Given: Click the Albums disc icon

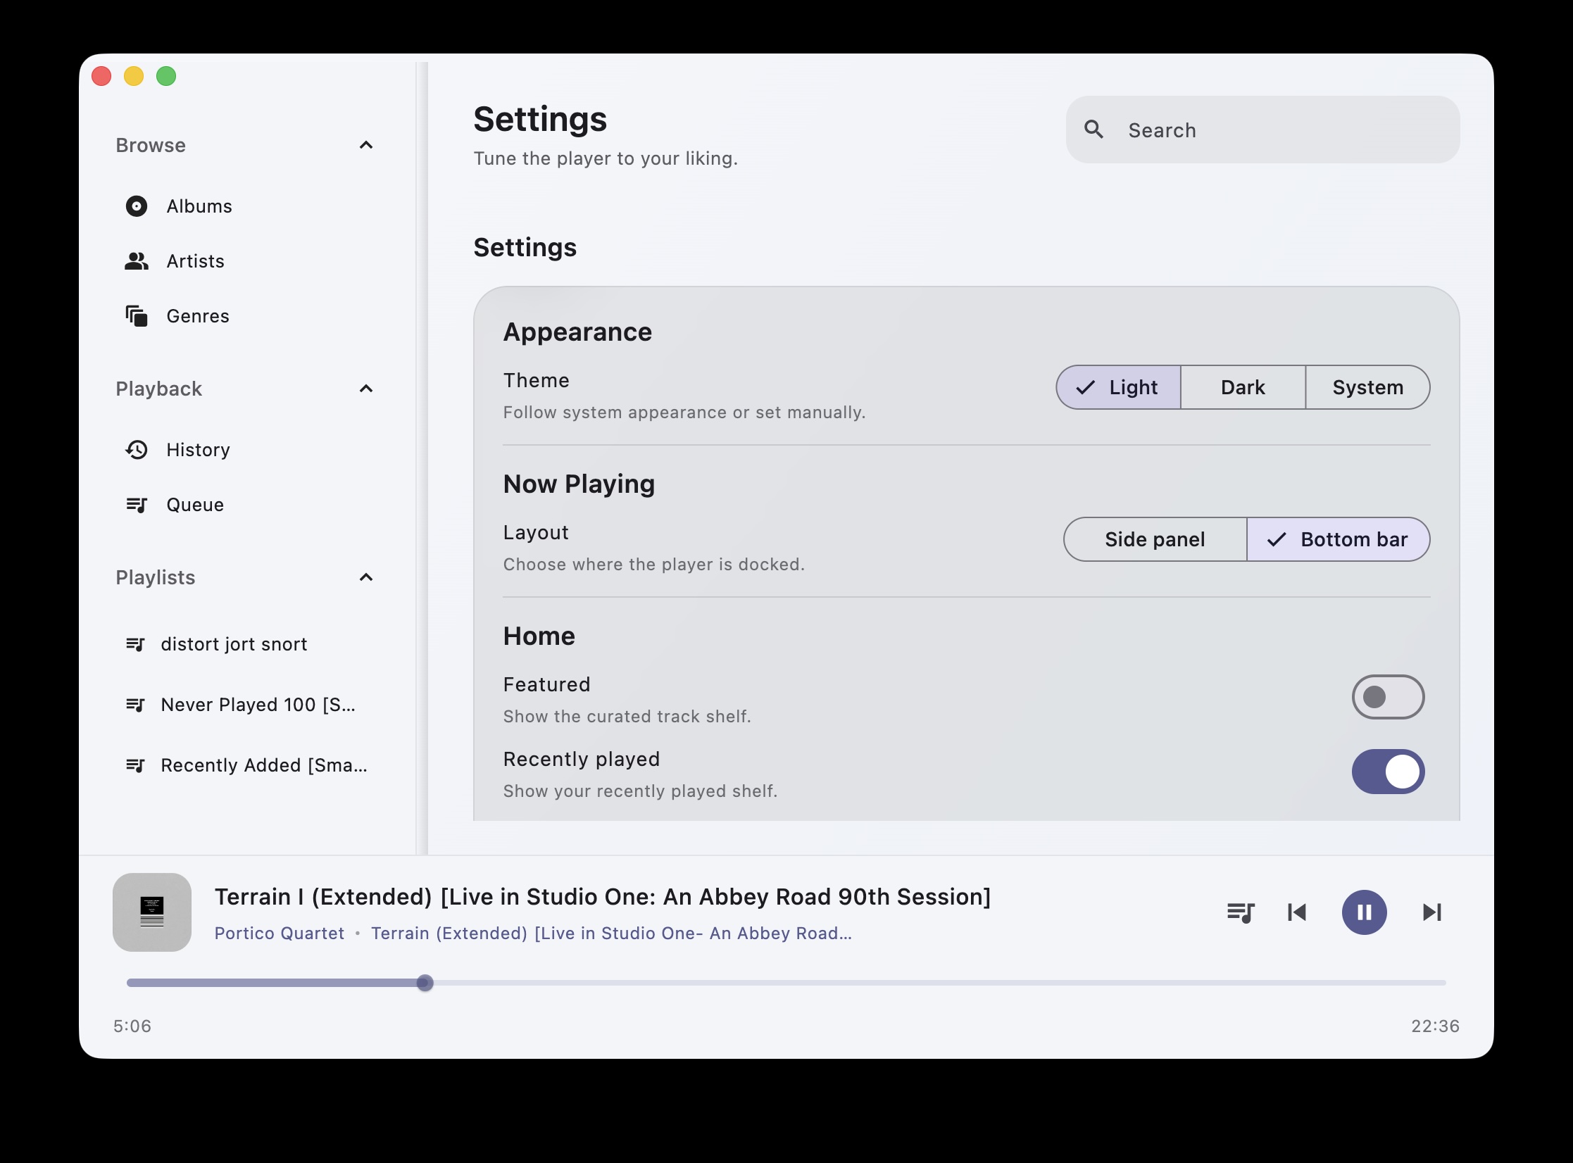Looking at the screenshot, I should coord(136,206).
